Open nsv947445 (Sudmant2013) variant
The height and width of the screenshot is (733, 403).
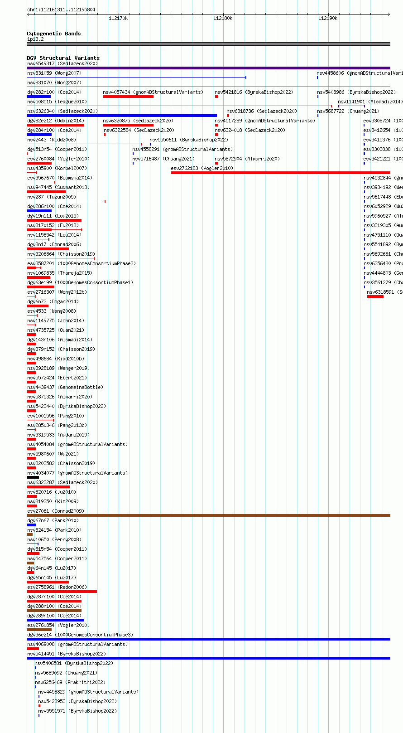coord(58,187)
